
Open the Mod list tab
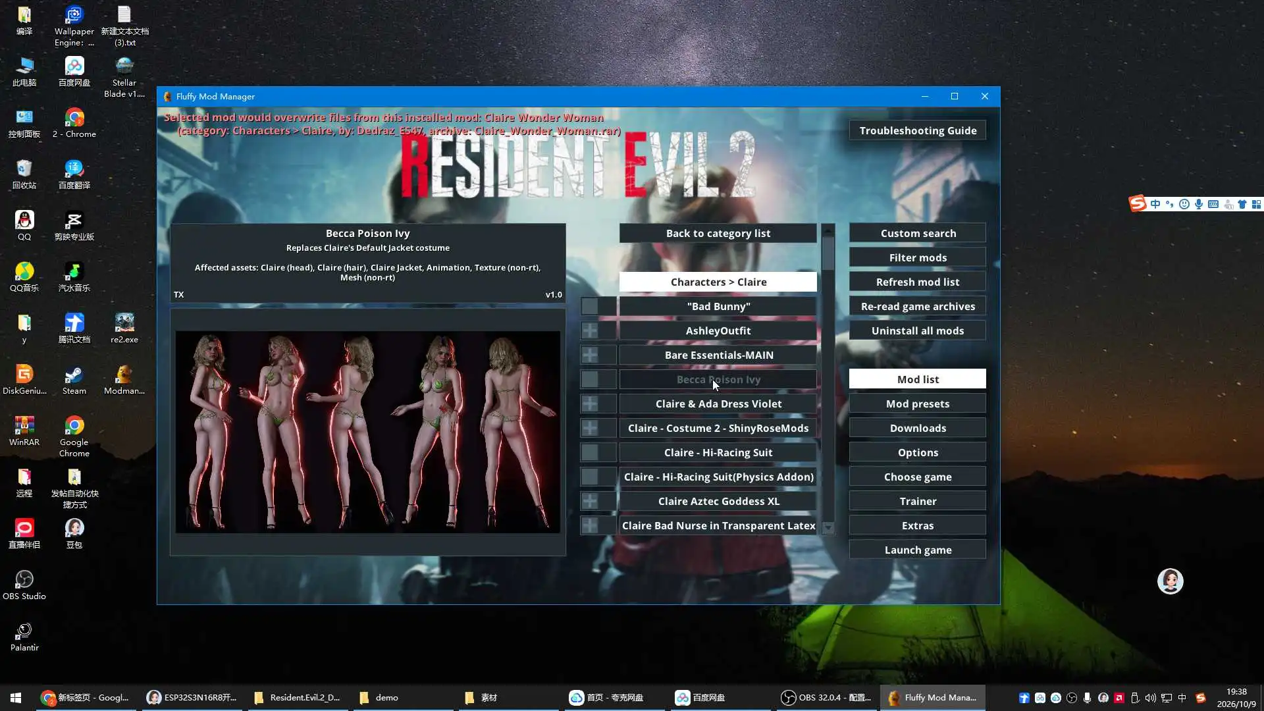(x=918, y=379)
